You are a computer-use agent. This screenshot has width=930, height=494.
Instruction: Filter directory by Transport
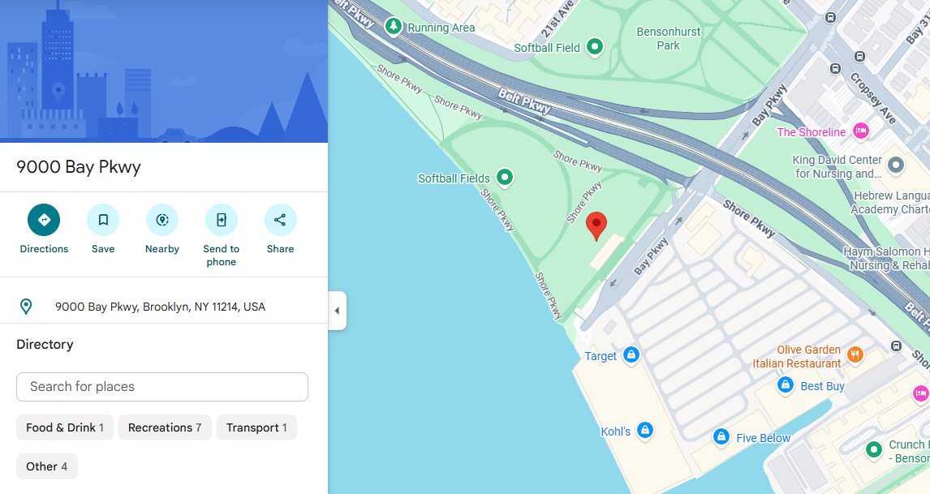[256, 427]
